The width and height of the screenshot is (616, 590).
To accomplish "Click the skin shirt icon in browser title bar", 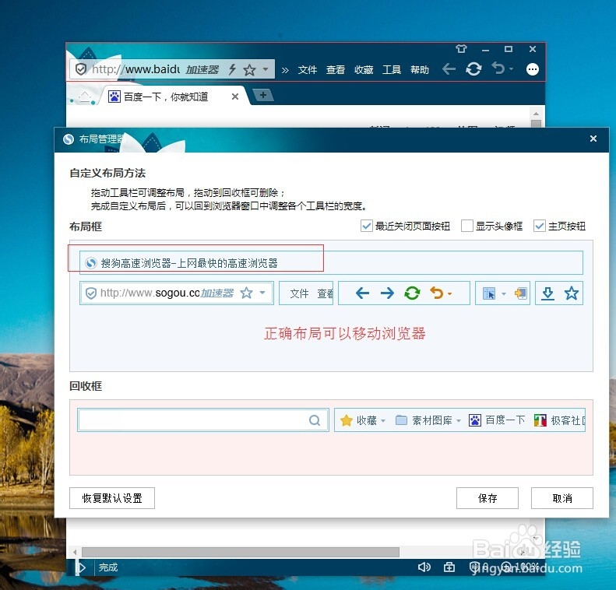I will pyautogui.click(x=461, y=49).
